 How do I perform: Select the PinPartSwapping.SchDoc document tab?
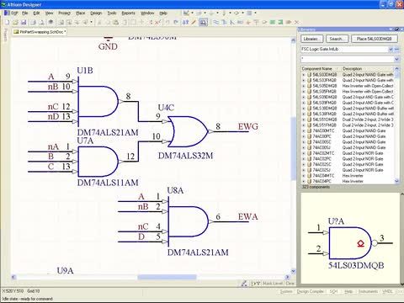pos(40,32)
